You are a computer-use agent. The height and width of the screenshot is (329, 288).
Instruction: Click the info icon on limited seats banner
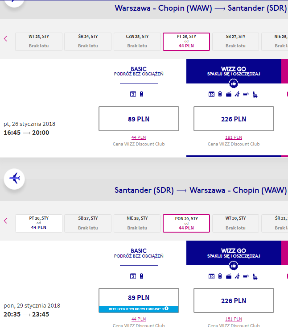point(166,308)
